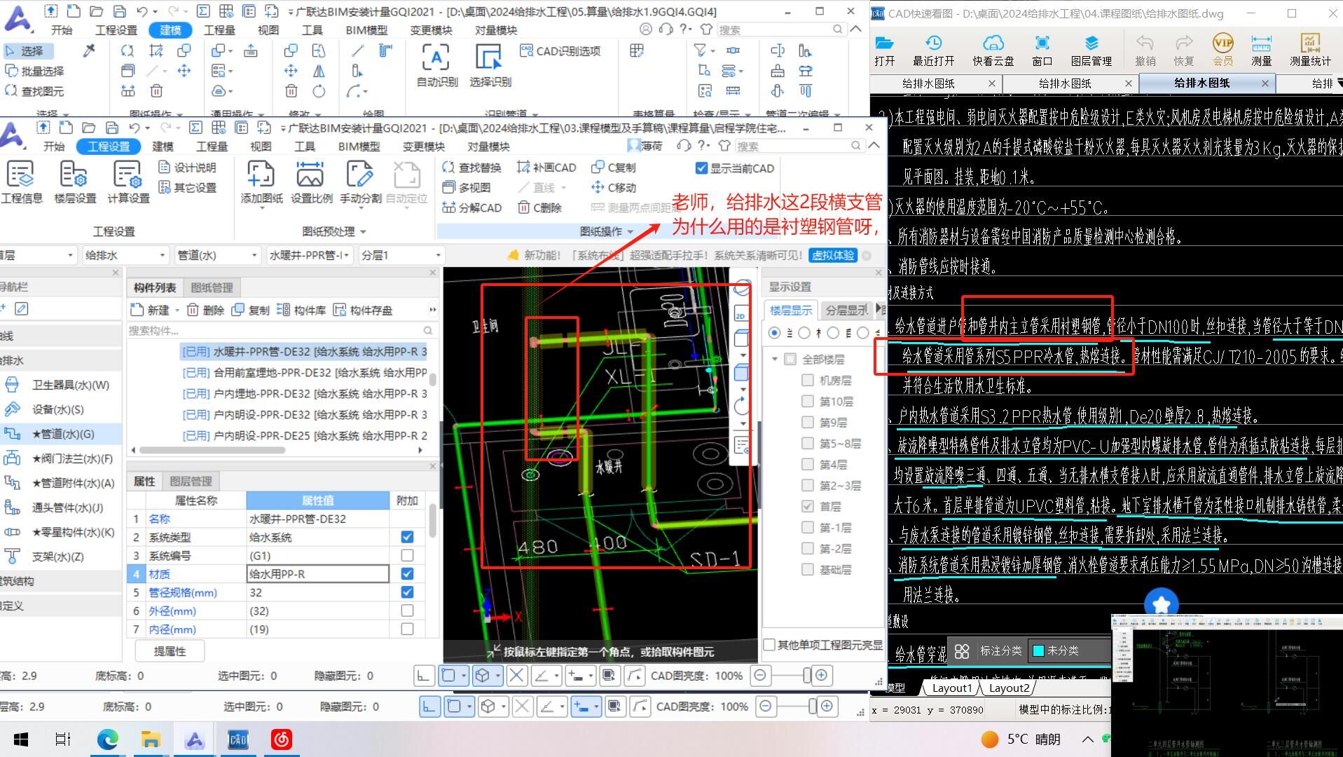The height and width of the screenshot is (757, 1343).
Task: Switch to 分层显示 tab
Action: pos(844,310)
